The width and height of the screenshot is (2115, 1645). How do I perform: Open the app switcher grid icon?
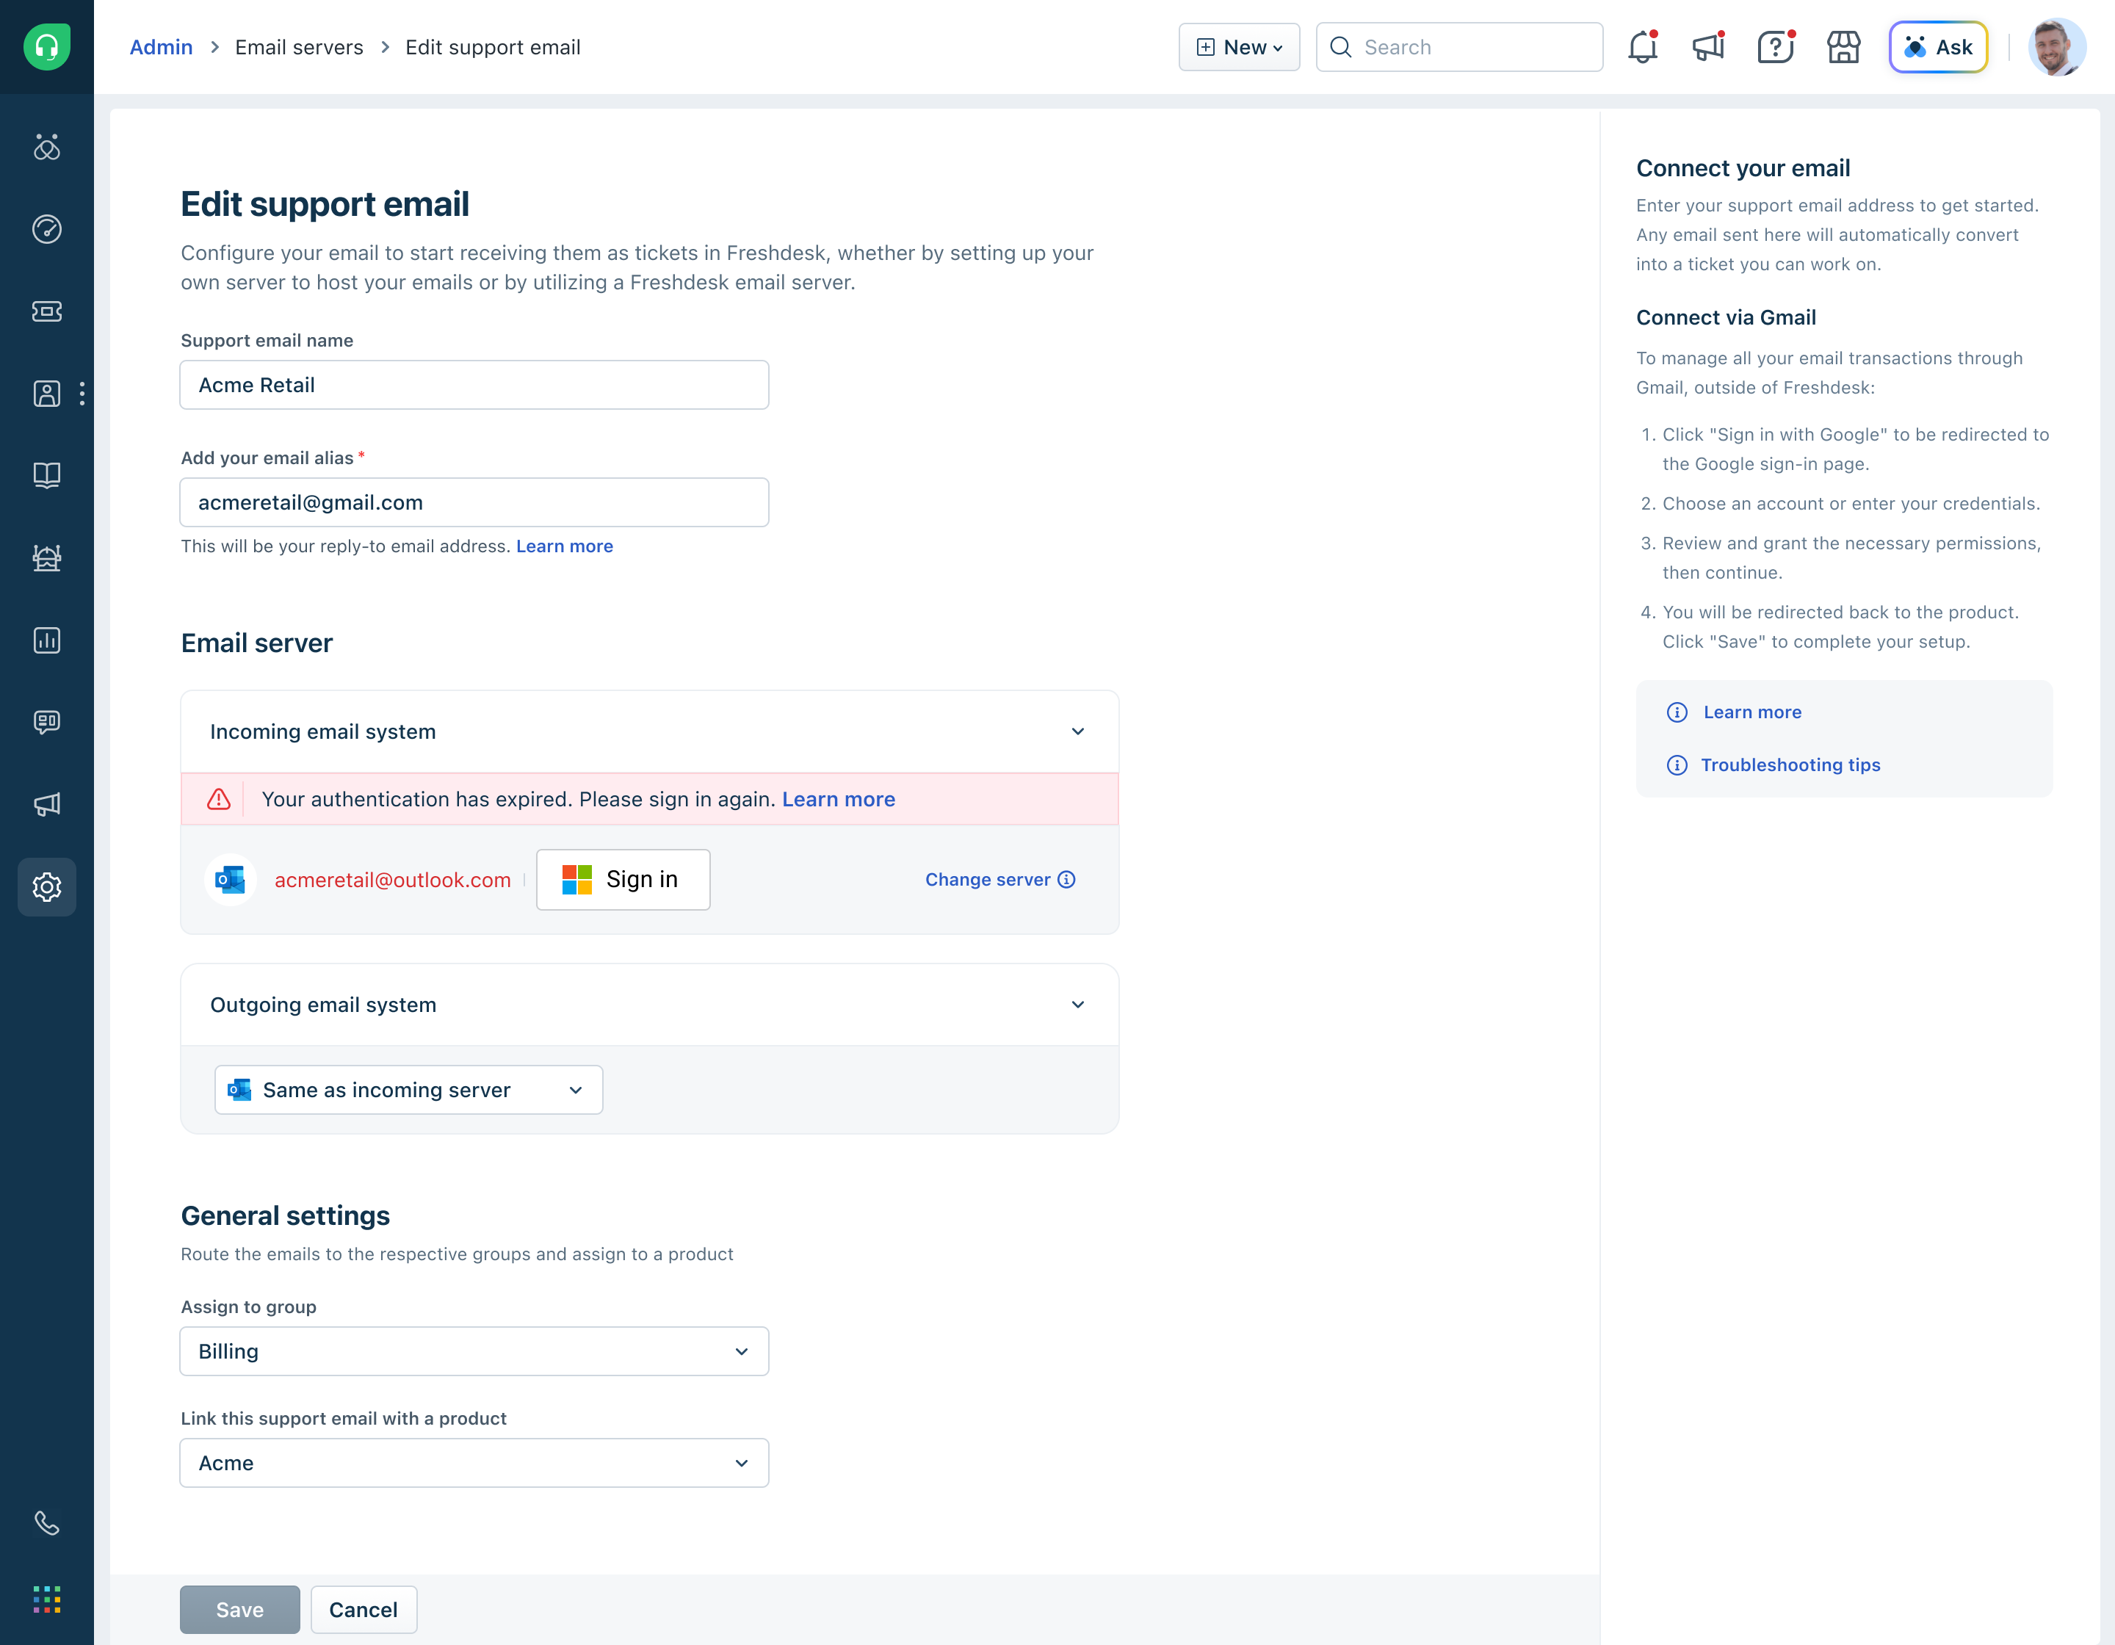[46, 1599]
